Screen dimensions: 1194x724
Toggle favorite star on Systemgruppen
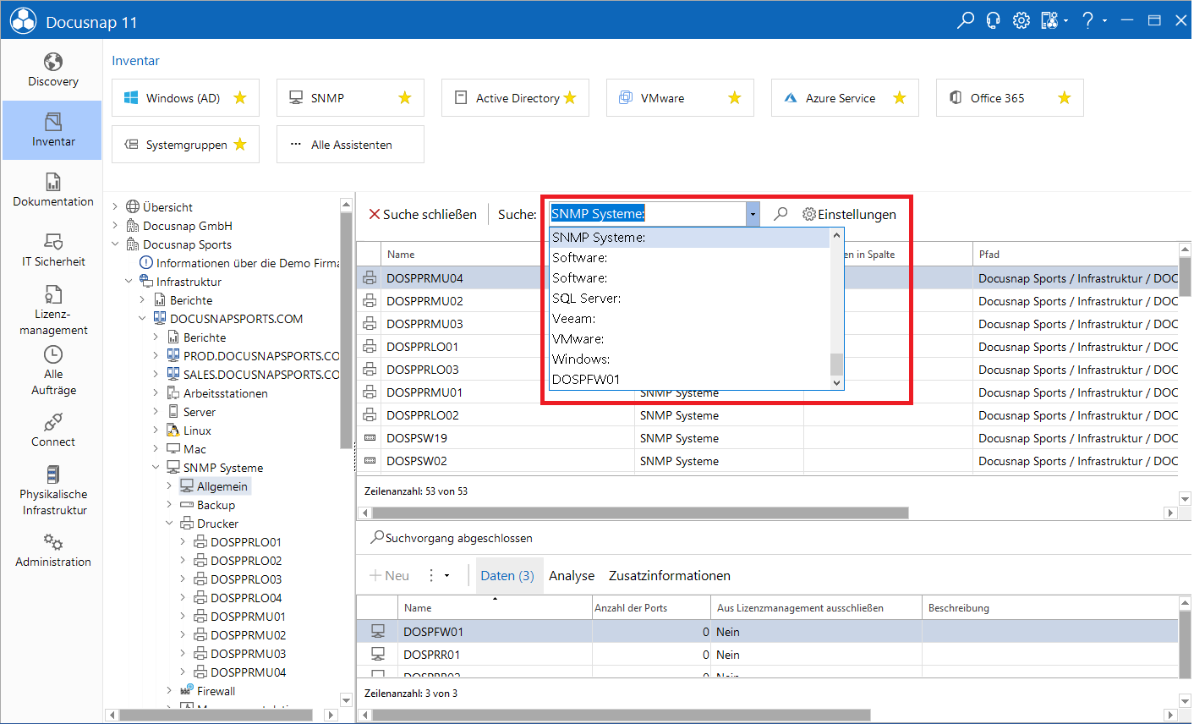240,145
